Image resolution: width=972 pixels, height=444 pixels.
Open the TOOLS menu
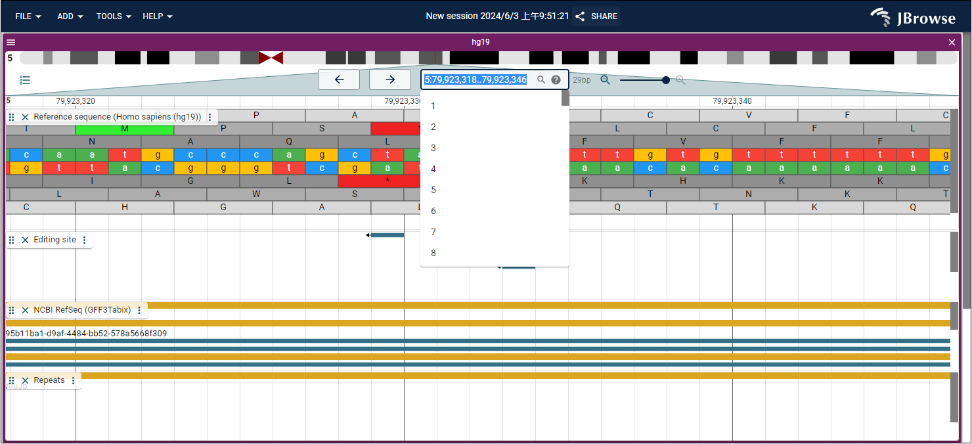pos(114,16)
